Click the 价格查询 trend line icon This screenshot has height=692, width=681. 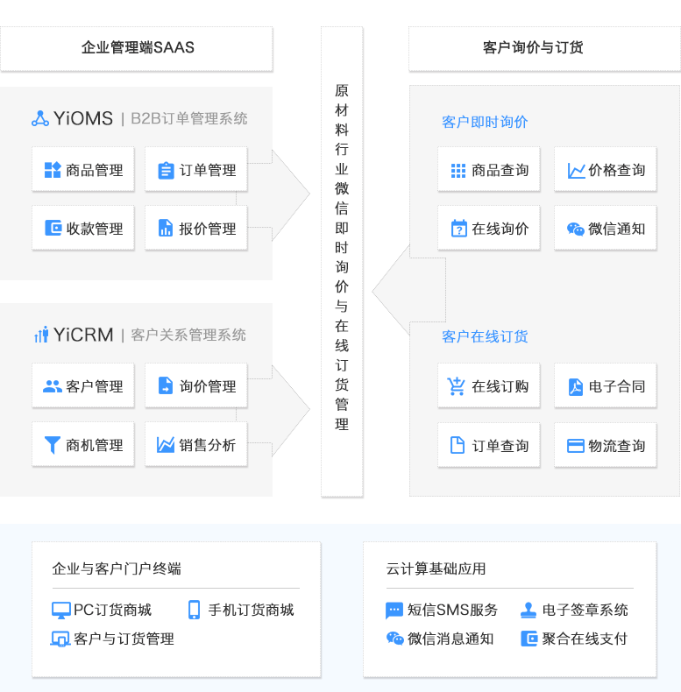click(576, 170)
